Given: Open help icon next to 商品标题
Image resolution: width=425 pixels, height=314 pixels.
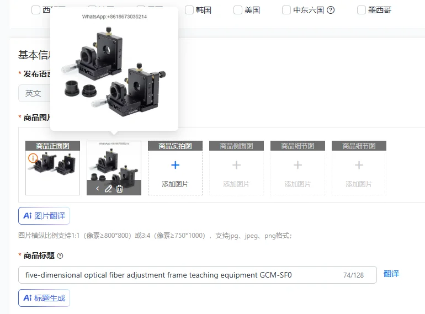Looking at the screenshot, I should (x=60, y=256).
